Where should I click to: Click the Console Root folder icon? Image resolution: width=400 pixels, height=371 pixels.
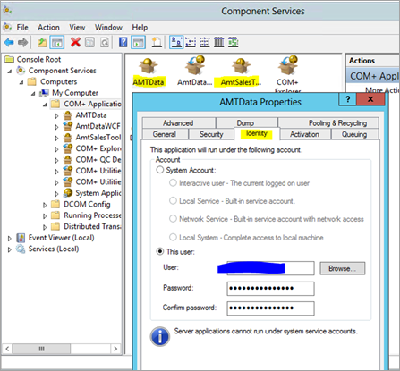coord(9,59)
